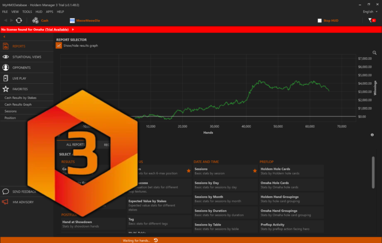Select the Hand at Showdown report
The height and width of the screenshot is (243, 382).
[94, 224]
